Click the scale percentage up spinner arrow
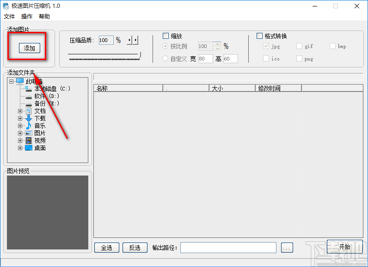 coord(218,44)
